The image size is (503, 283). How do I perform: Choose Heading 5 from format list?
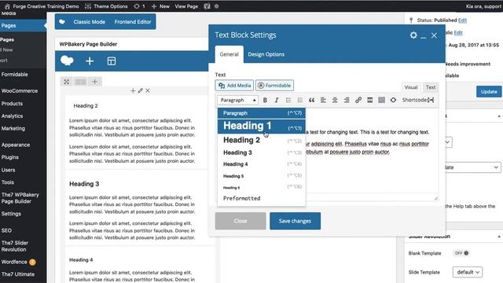262,175
